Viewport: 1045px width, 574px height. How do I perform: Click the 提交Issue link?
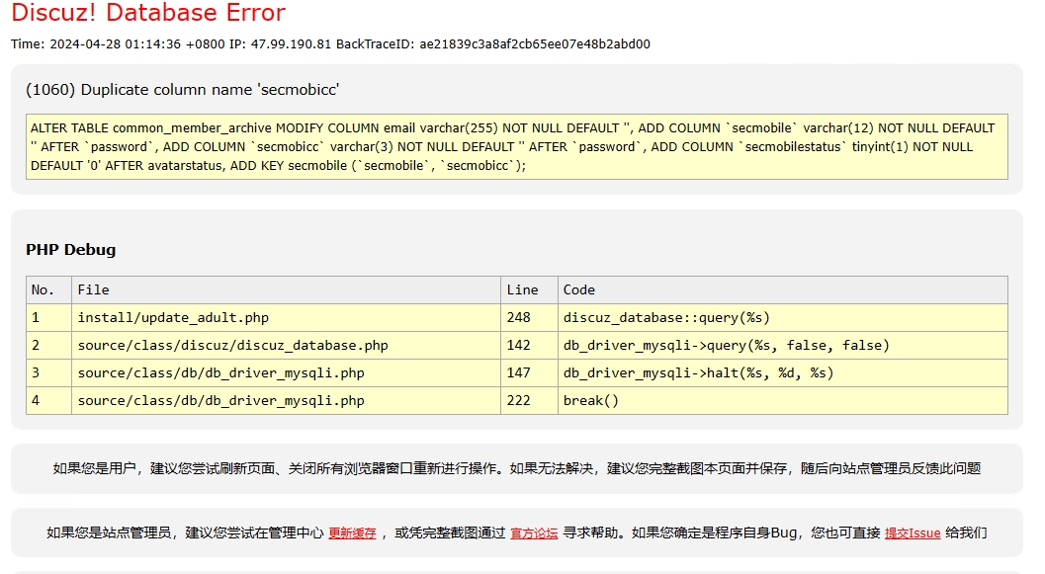coord(912,533)
